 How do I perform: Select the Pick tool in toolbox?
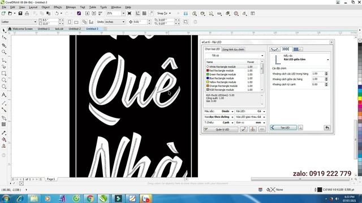pyautogui.click(x=4, y=30)
